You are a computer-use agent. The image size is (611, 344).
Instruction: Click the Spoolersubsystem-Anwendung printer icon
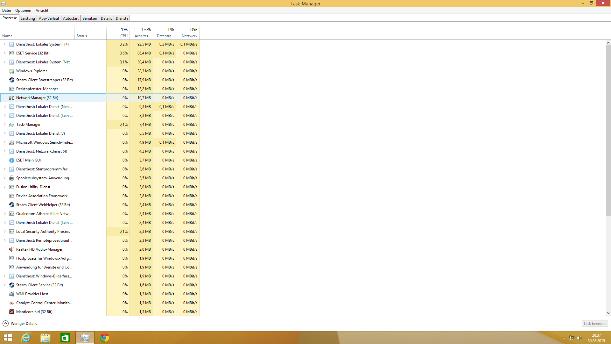point(12,178)
